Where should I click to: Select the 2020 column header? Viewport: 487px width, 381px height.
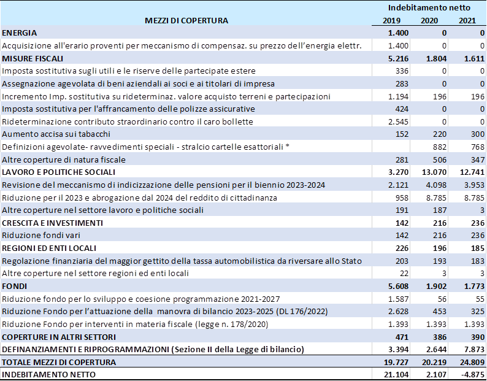coord(429,20)
